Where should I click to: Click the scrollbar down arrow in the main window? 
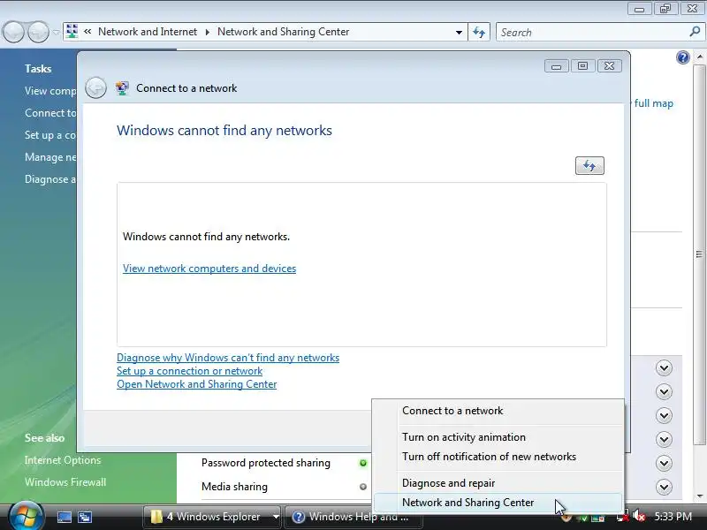pos(699,496)
